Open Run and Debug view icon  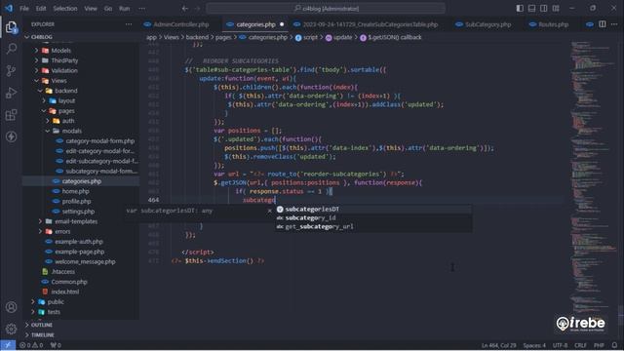11,94
